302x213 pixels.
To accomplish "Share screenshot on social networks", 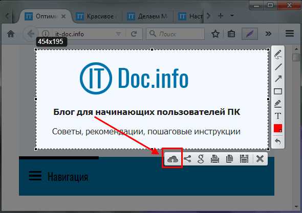I will pyautogui.click(x=187, y=159).
